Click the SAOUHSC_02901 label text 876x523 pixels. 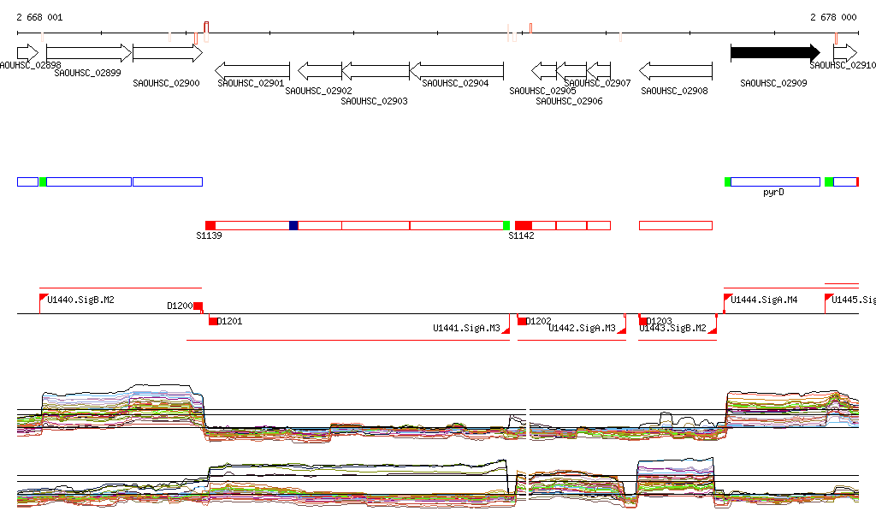pyautogui.click(x=251, y=83)
